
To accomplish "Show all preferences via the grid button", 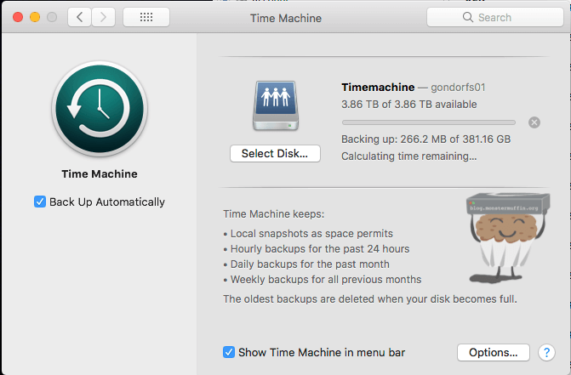I will pos(146,17).
